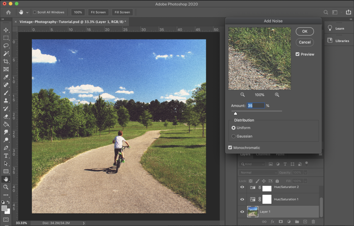Click the noise Amount slider handle
The image size is (354, 226).
(x=235, y=113)
